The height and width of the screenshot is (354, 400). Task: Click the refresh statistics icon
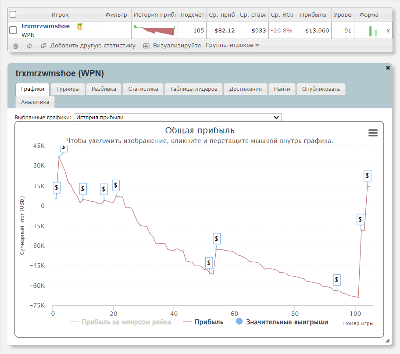pos(30,46)
